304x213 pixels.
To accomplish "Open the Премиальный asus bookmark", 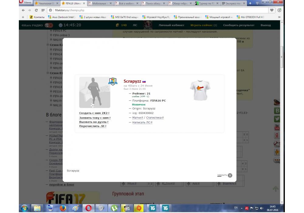I will tap(188, 17).
